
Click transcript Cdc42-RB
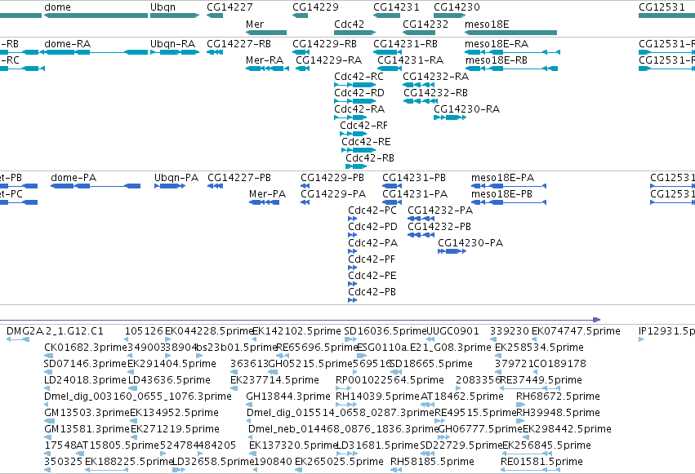tap(356, 166)
